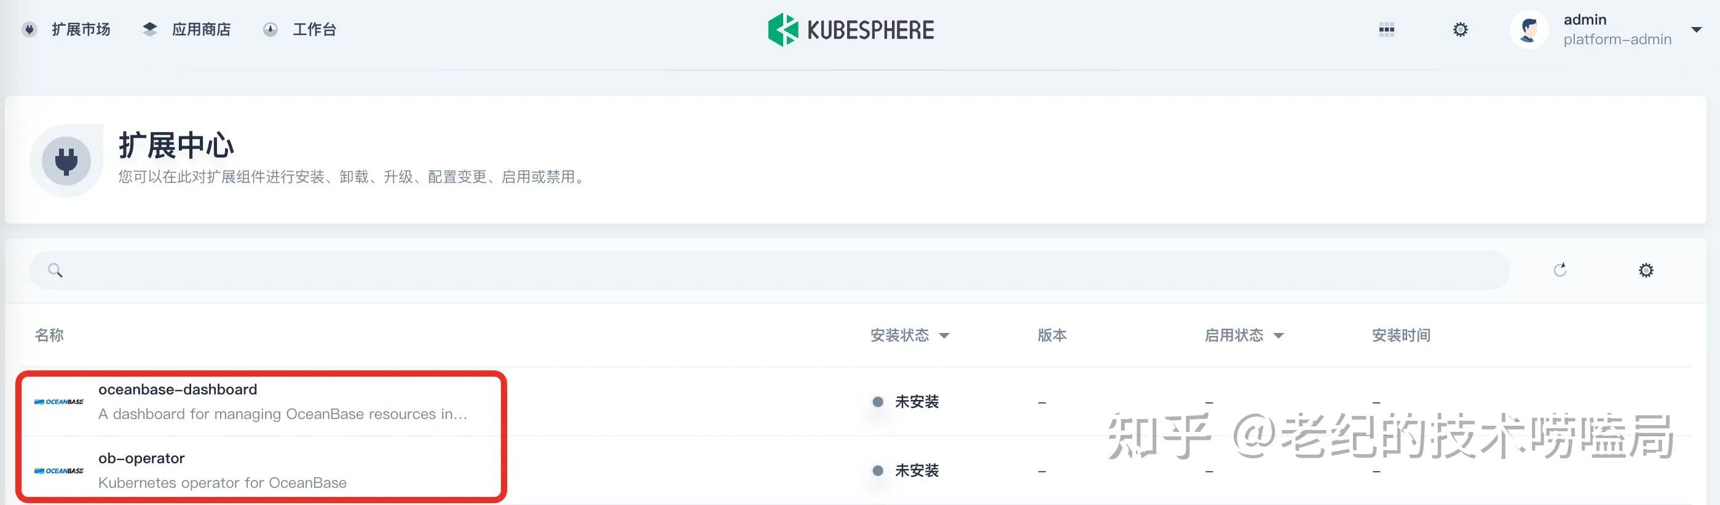Open the global settings gear icon

[x=1459, y=29]
